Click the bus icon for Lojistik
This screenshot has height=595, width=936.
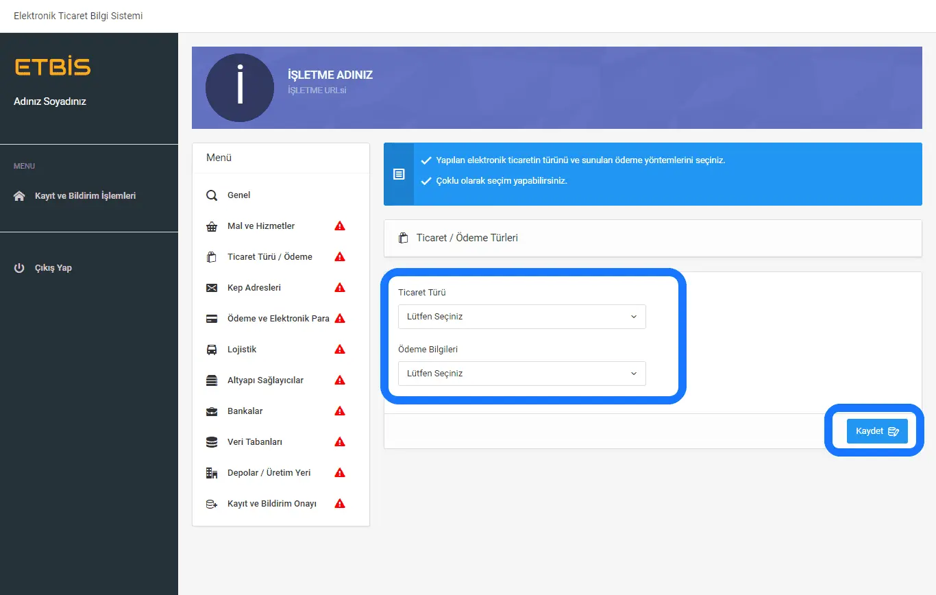[x=212, y=350]
